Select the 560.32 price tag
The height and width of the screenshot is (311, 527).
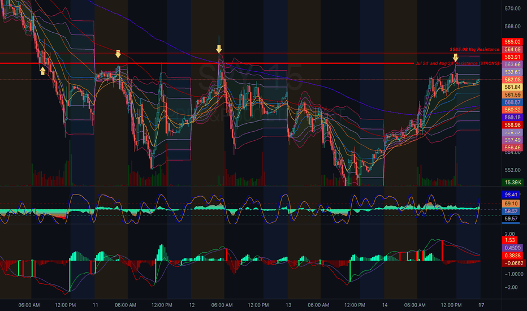pos(512,110)
